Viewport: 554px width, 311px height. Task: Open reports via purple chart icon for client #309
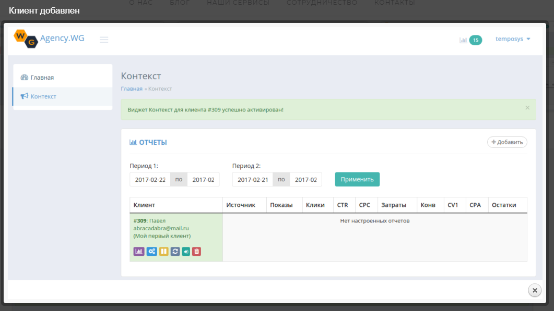[x=139, y=252]
